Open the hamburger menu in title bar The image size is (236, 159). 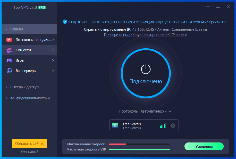tap(208, 6)
